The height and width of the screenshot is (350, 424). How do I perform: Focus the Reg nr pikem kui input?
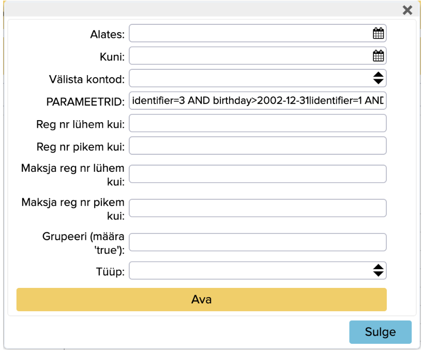click(258, 145)
